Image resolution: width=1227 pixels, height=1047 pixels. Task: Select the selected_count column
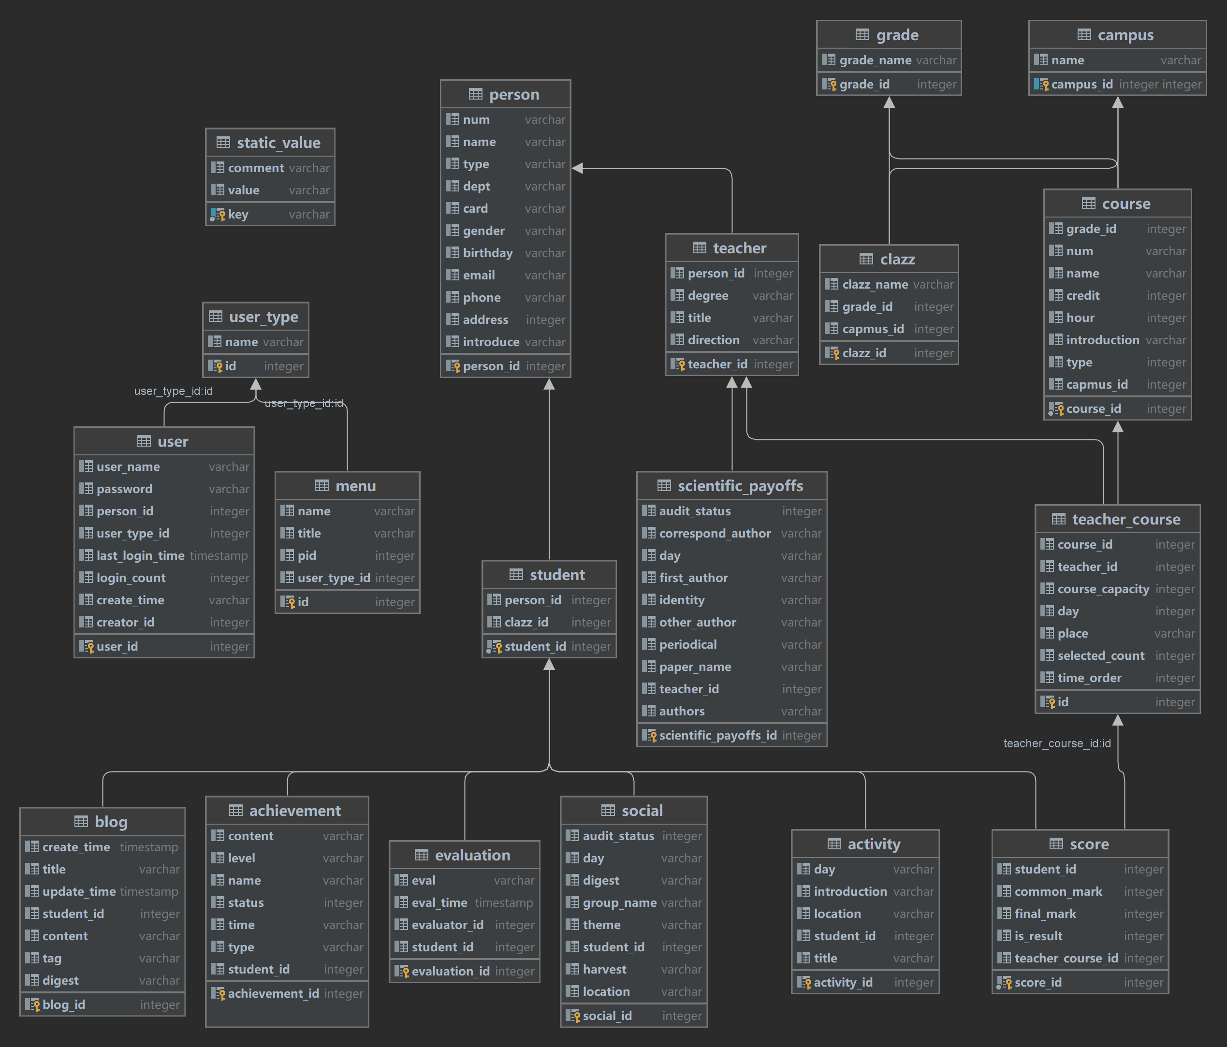click(x=1117, y=655)
